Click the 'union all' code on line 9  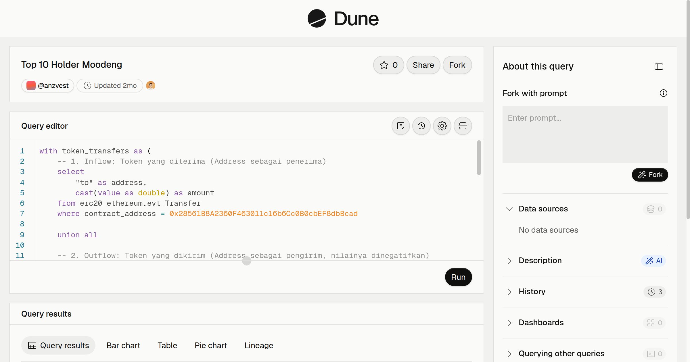tap(77, 235)
